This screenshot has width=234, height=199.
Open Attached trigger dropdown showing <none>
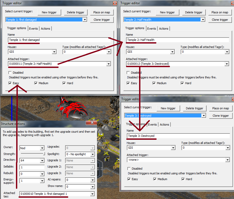[x=227, y=160]
